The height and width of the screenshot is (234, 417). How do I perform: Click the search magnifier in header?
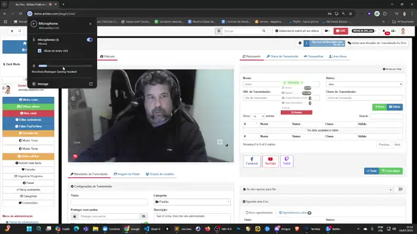click(x=264, y=31)
